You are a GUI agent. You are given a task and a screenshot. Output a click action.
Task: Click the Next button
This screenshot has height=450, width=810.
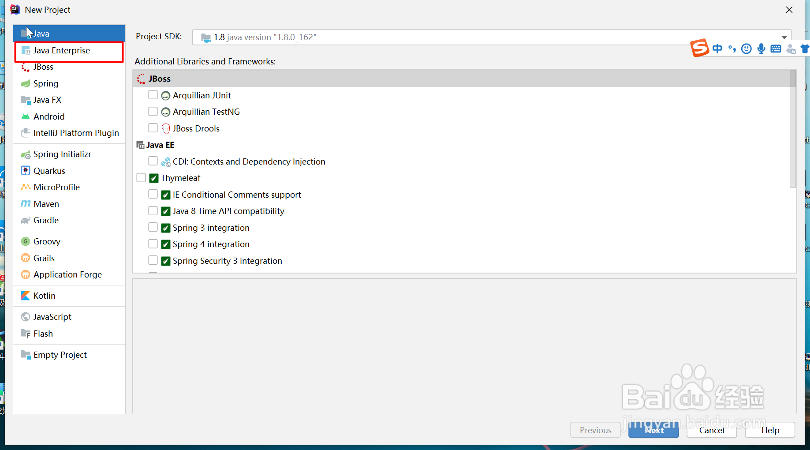click(x=653, y=430)
